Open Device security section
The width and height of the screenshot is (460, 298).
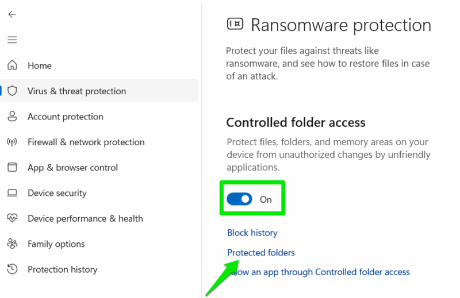coord(57,193)
